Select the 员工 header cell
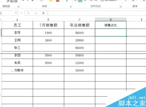Screen dimensions: 146x107 point(17,25)
